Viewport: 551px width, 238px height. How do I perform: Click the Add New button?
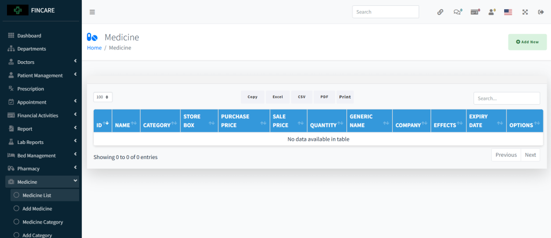click(x=527, y=42)
